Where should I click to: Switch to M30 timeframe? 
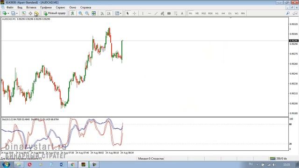click(210, 14)
